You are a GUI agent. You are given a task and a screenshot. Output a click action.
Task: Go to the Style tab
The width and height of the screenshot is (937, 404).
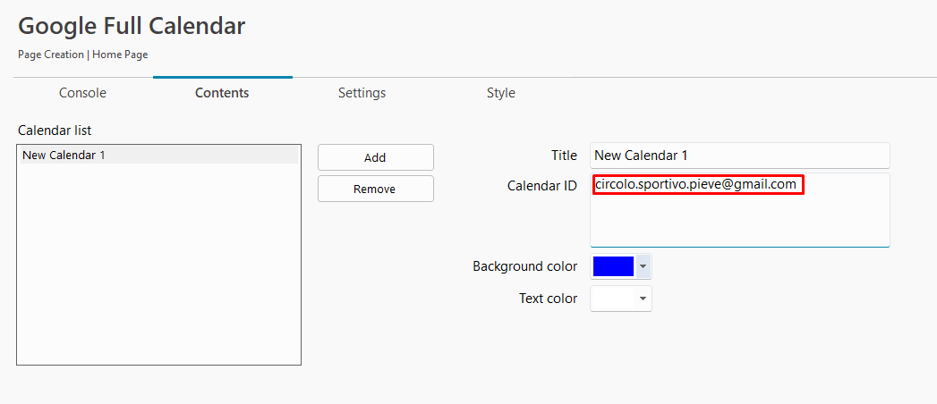(x=501, y=93)
